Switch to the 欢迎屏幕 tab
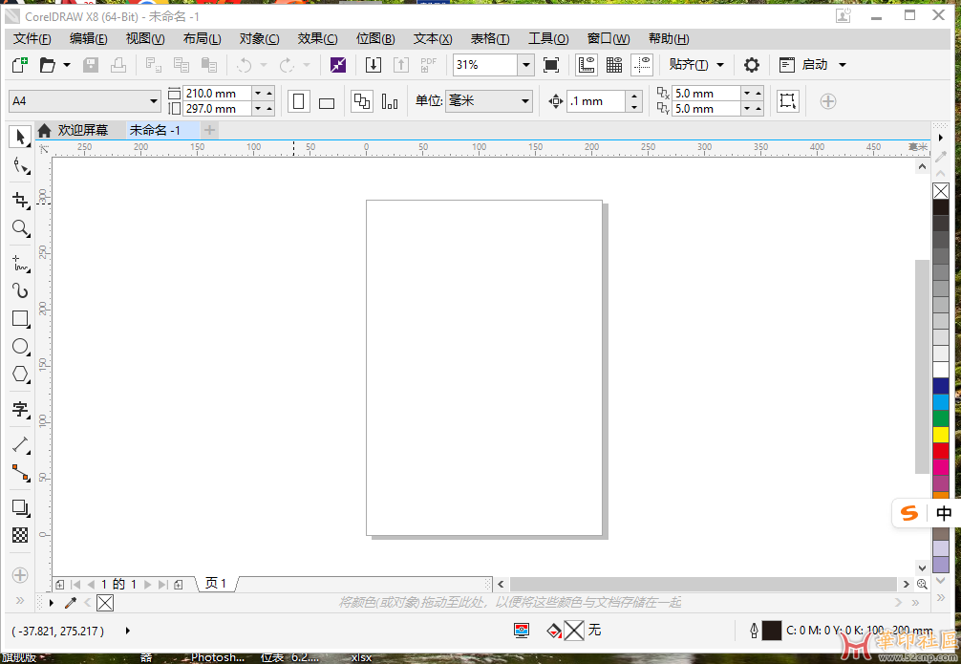This screenshot has height=664, width=961. pyautogui.click(x=81, y=130)
